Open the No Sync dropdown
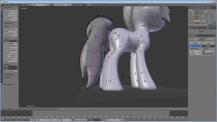This screenshot has width=217, height=122. click(94, 120)
